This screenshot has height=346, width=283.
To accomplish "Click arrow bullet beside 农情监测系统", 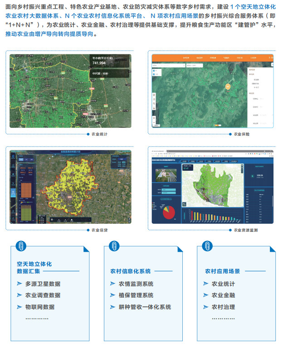I will tap(114, 284).
